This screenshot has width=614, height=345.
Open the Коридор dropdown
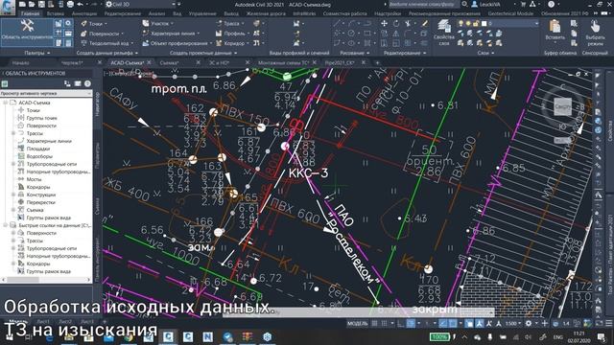(232, 43)
